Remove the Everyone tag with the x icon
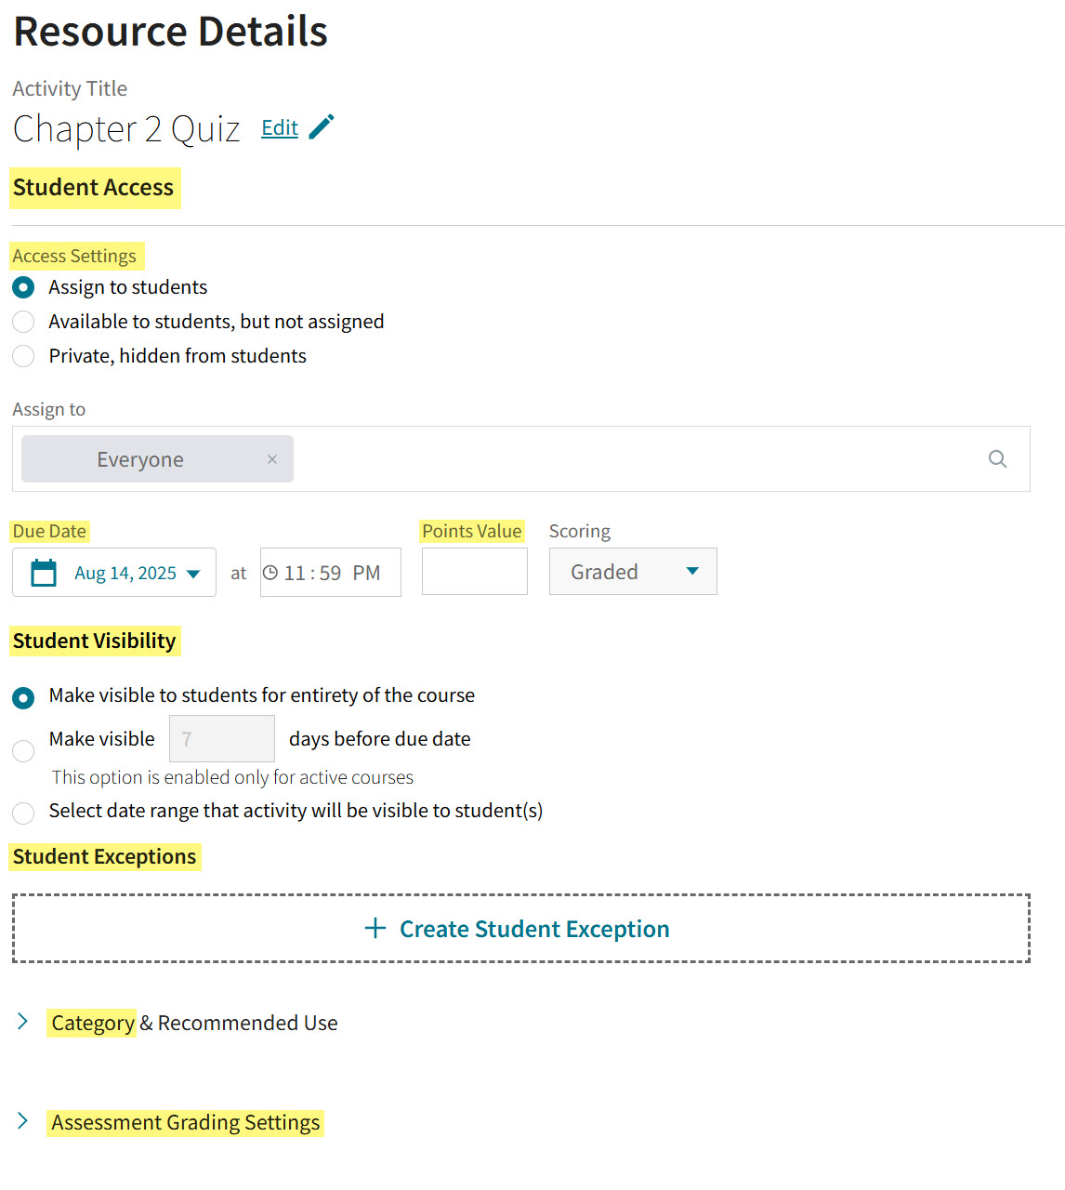 271,458
